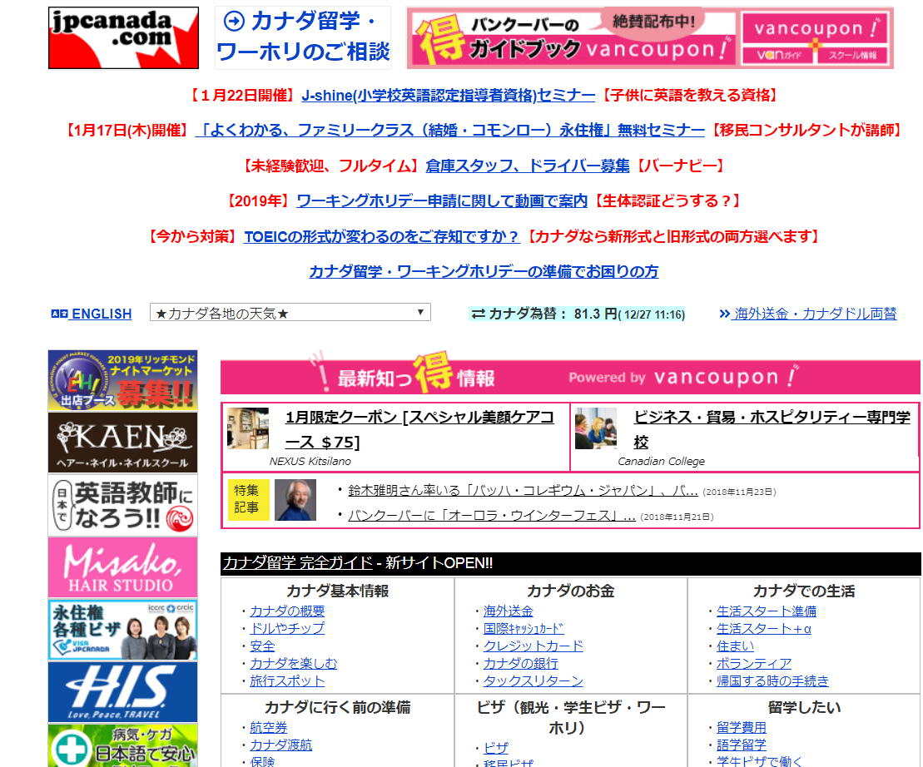Open the オーロラ・ウインターフェス article
The image size is (923, 767).
[x=492, y=516]
